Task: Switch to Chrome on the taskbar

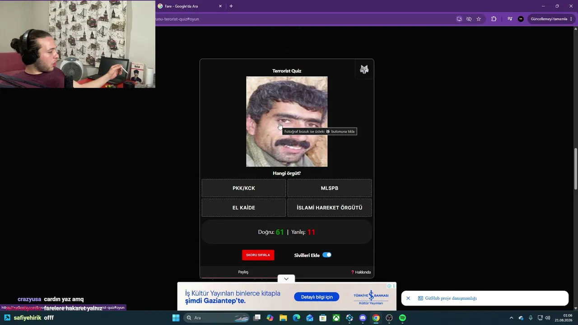Action: 376,318
